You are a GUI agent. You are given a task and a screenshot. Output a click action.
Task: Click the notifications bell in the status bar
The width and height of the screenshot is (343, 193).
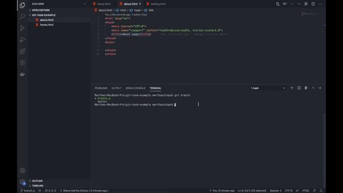(x=321, y=191)
